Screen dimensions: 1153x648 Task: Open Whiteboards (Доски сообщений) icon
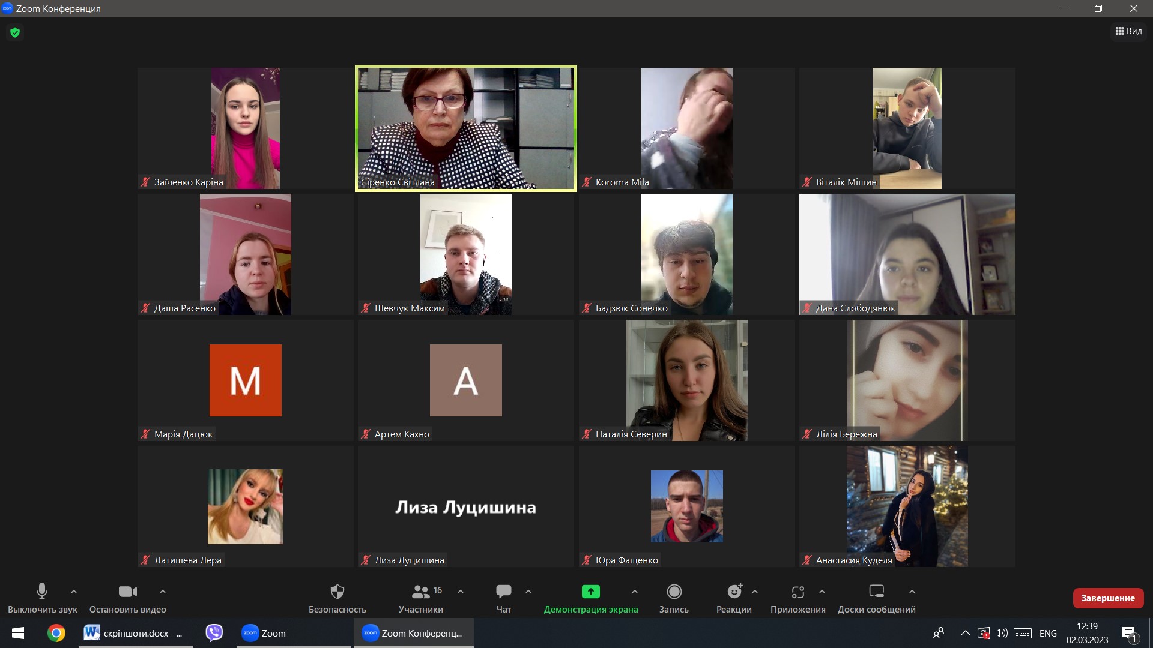point(876,592)
